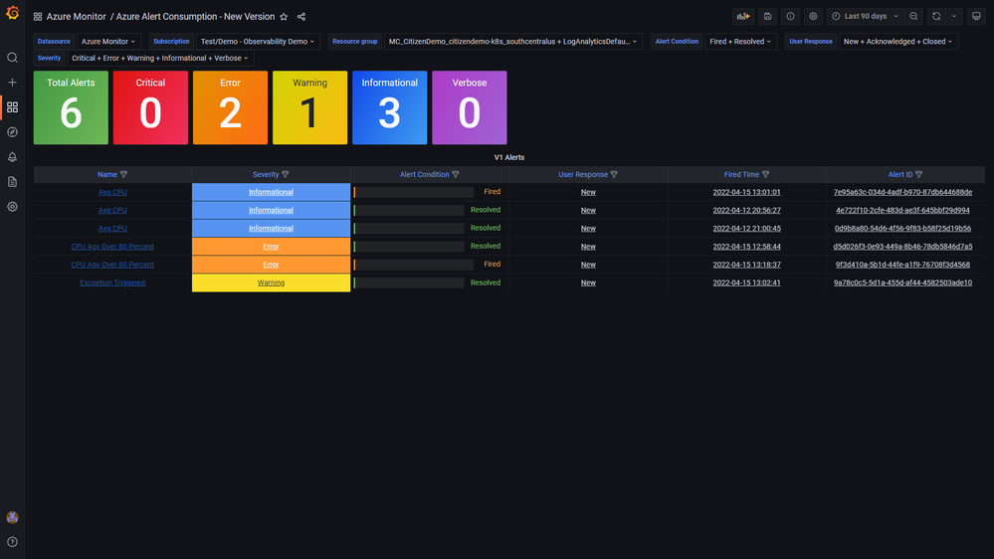994x559 pixels.
Task: Expand the Severity variable dropdown
Action: pyautogui.click(x=160, y=58)
